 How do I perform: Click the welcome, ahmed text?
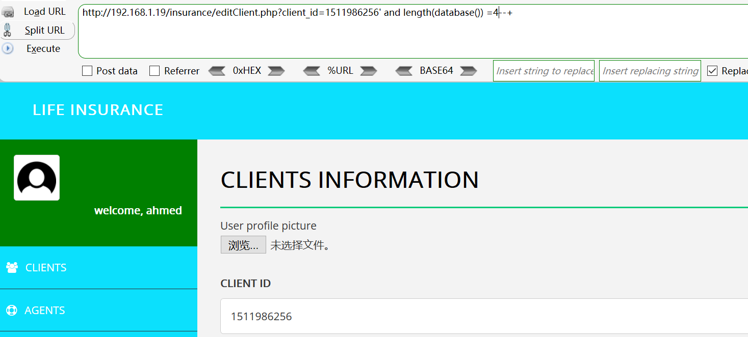coord(138,210)
